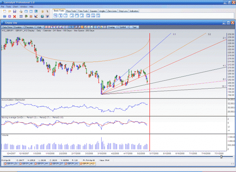Select the horizontal line drawing tool

(x=56, y=15)
